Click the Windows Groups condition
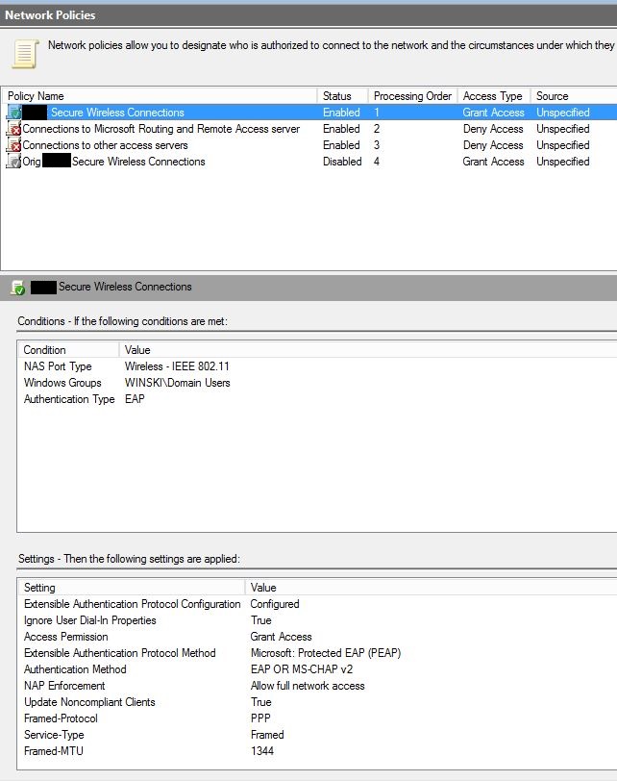 [62, 383]
